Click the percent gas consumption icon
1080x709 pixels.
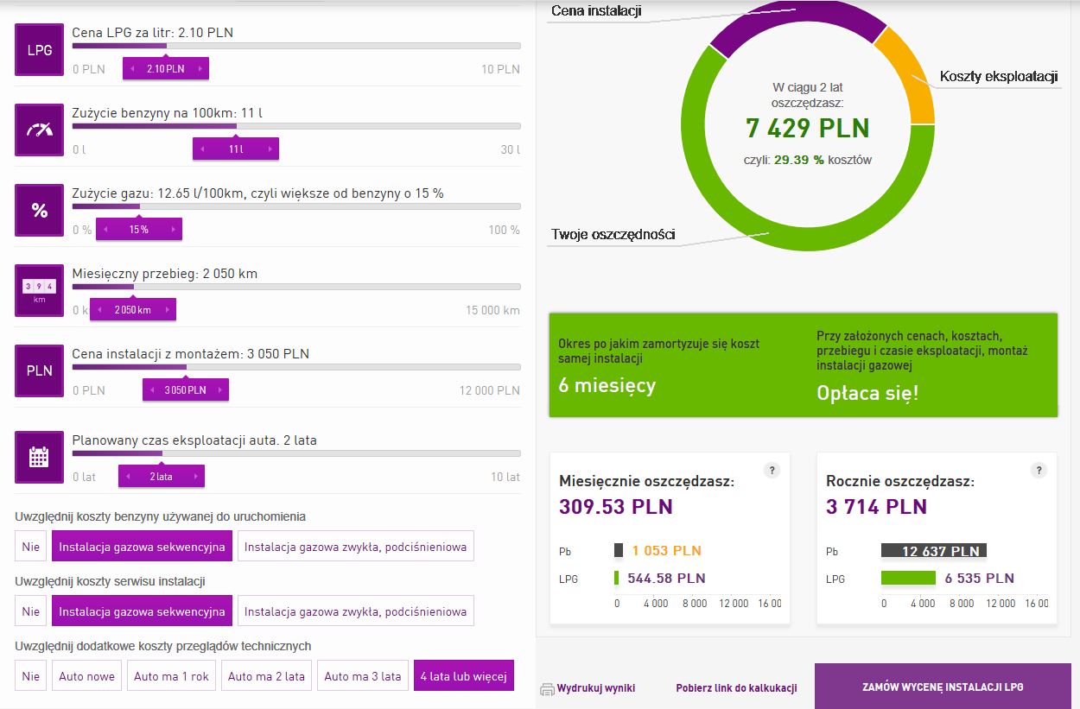click(40, 211)
